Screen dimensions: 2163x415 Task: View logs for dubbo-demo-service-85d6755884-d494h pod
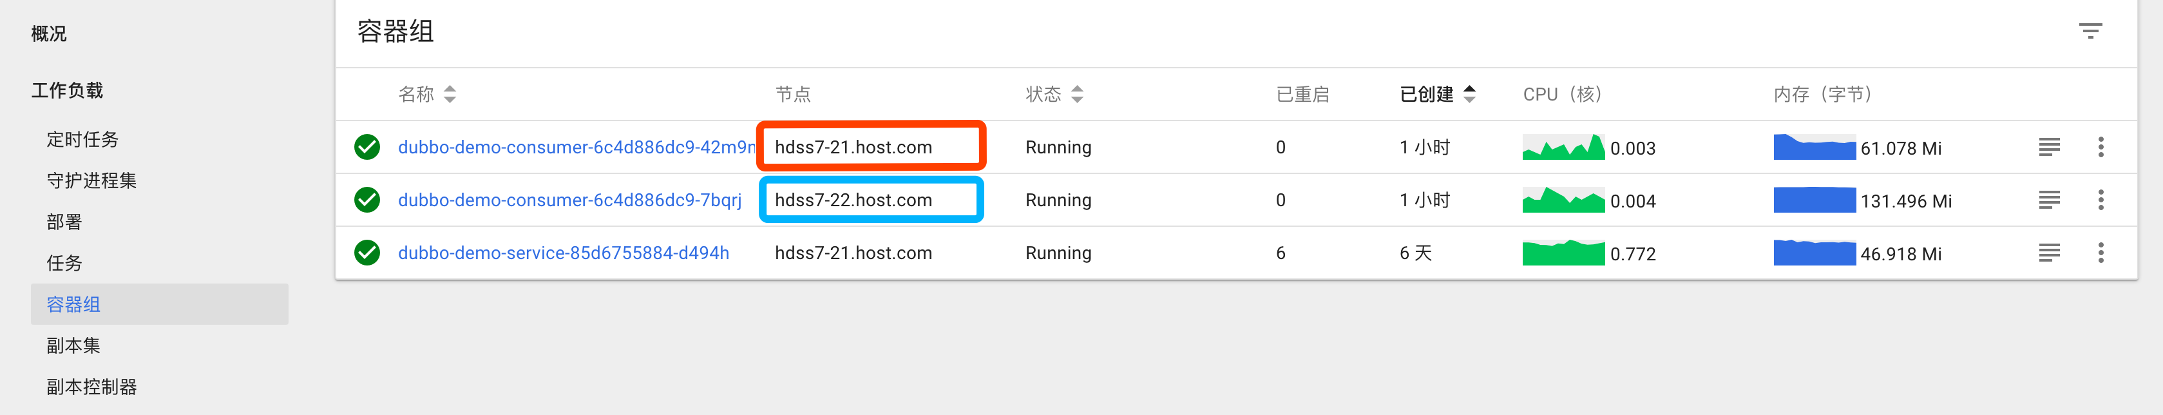click(x=2049, y=253)
